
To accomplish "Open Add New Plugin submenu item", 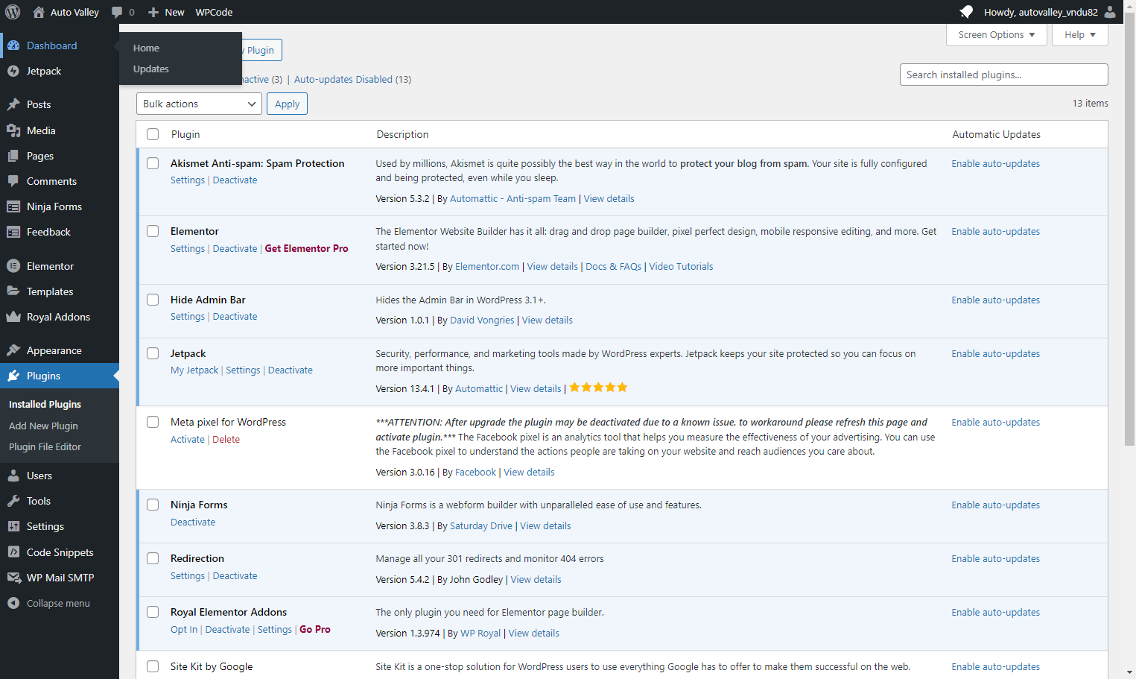I will [x=43, y=426].
